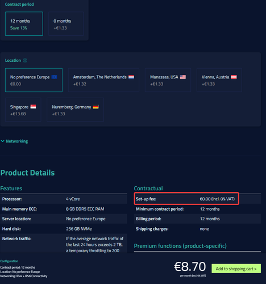
Task: Click the Austria flag icon
Action: coord(234,77)
